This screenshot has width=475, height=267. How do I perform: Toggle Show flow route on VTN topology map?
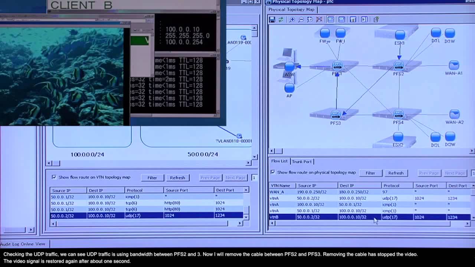[54, 177]
